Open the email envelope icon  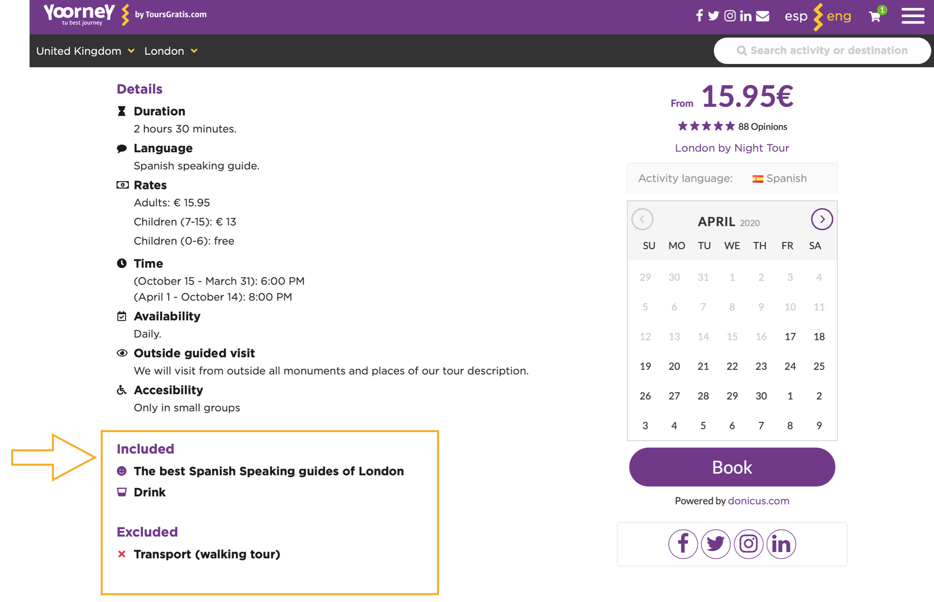[x=763, y=16]
